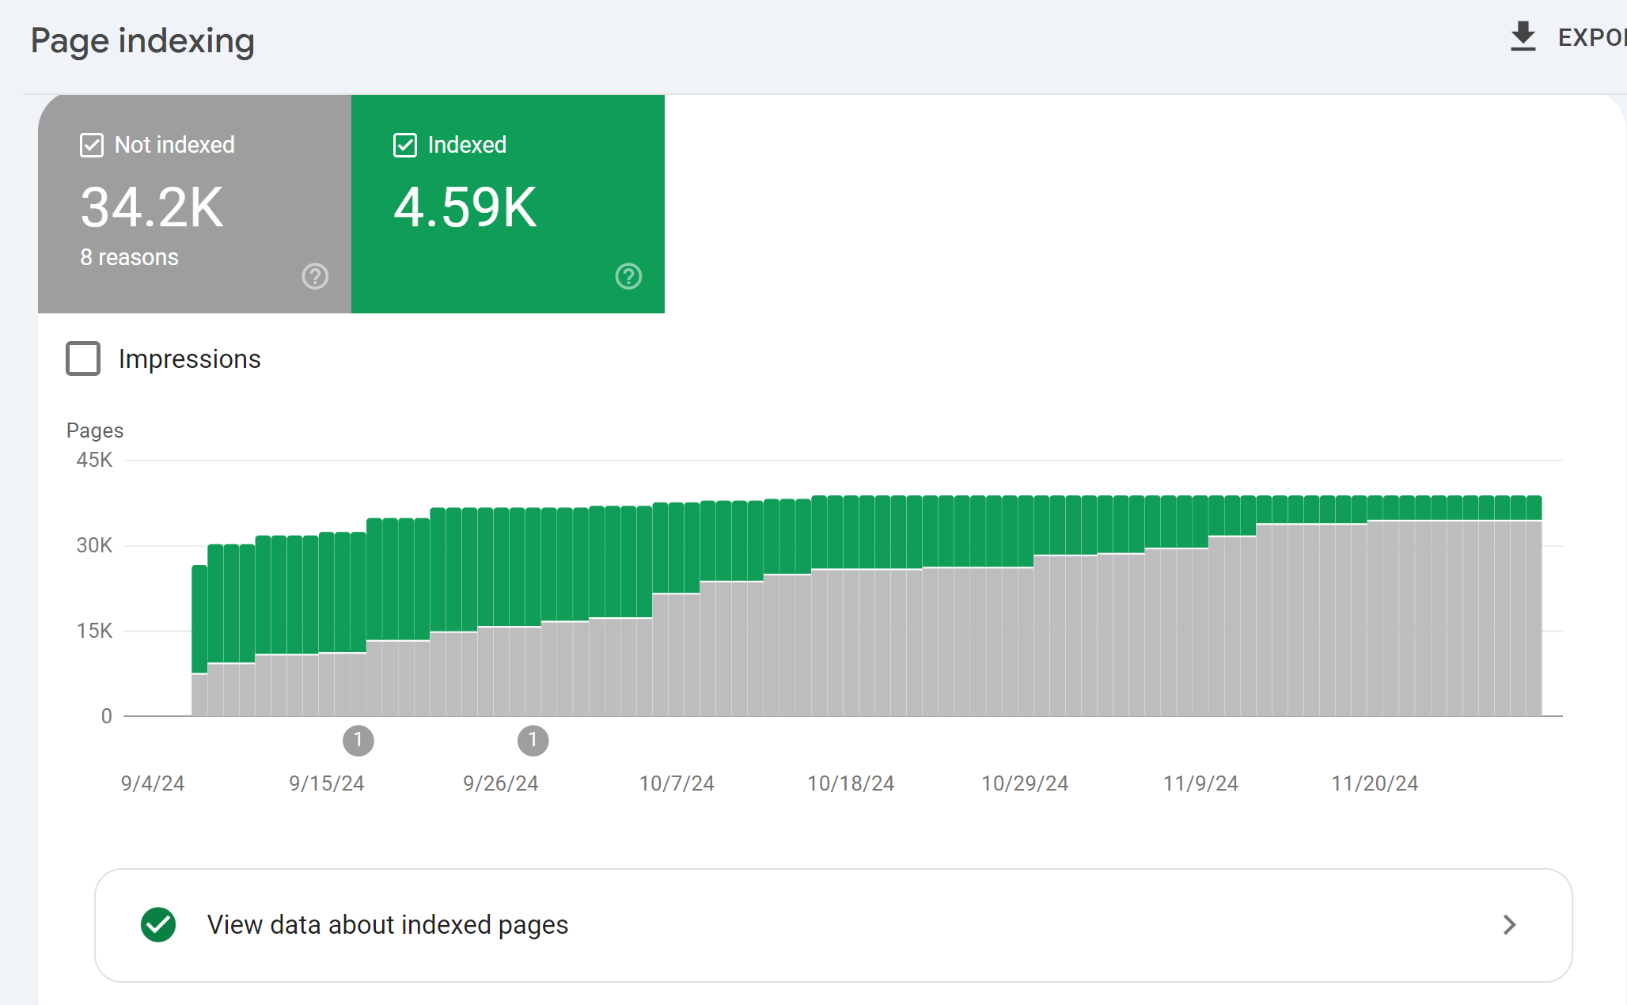The width and height of the screenshot is (1627, 1005).
Task: Uncheck the Indexed checkbox
Action: tap(405, 146)
